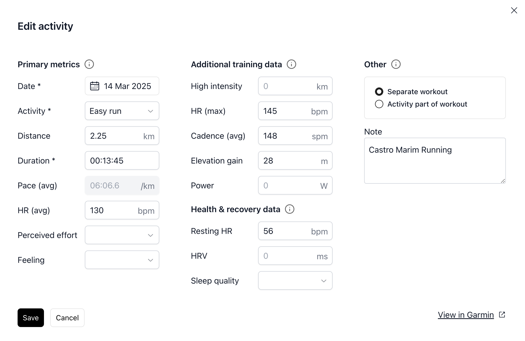The height and width of the screenshot is (341, 525).
Task: Click the Health & recovery data info icon
Action: pos(290,209)
